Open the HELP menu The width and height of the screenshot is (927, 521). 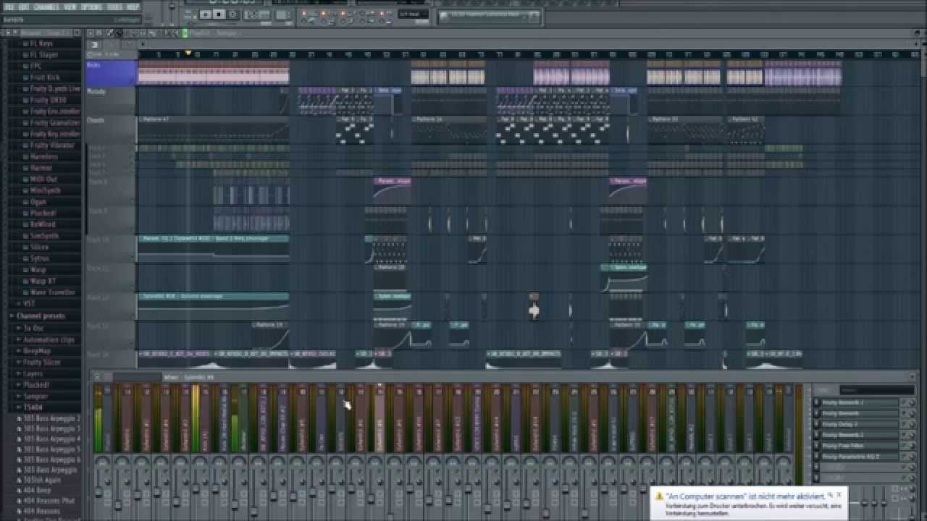click(133, 7)
